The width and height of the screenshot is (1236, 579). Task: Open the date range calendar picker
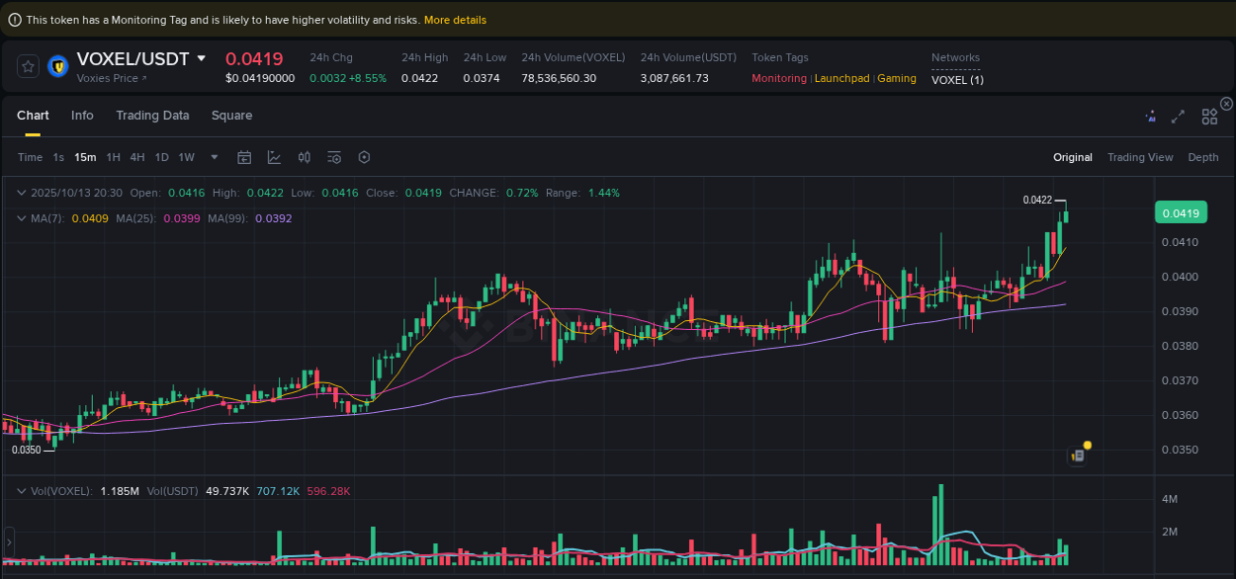(244, 157)
